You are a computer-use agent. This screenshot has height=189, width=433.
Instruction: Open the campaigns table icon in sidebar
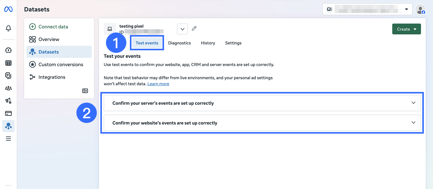(8, 63)
